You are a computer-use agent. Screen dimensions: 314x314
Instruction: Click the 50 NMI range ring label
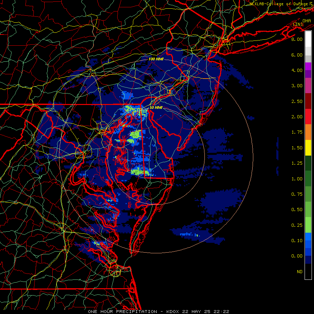click(156, 107)
